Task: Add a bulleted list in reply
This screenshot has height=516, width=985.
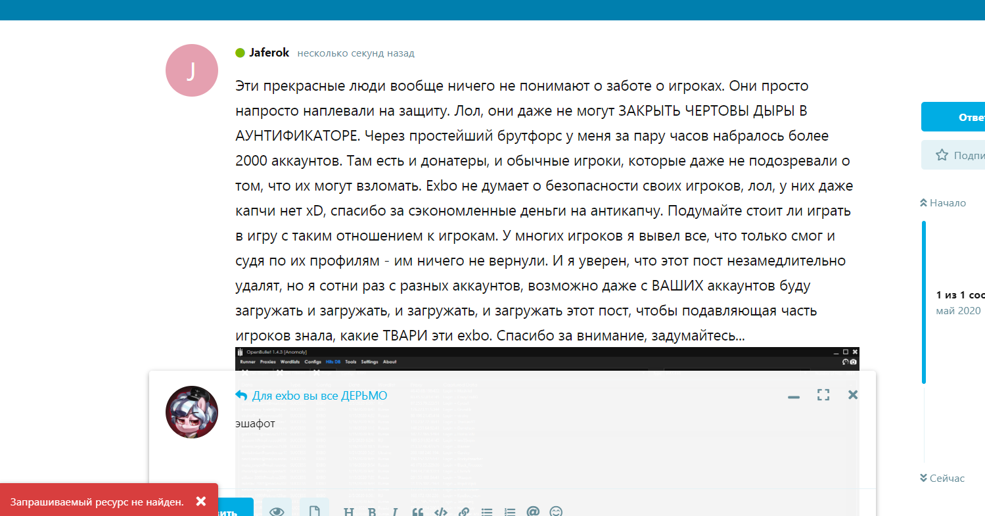Action: pyautogui.click(x=487, y=512)
